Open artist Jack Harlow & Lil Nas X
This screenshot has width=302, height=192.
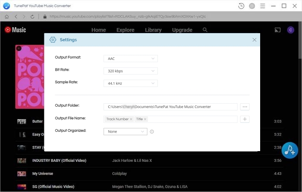(x=132, y=161)
